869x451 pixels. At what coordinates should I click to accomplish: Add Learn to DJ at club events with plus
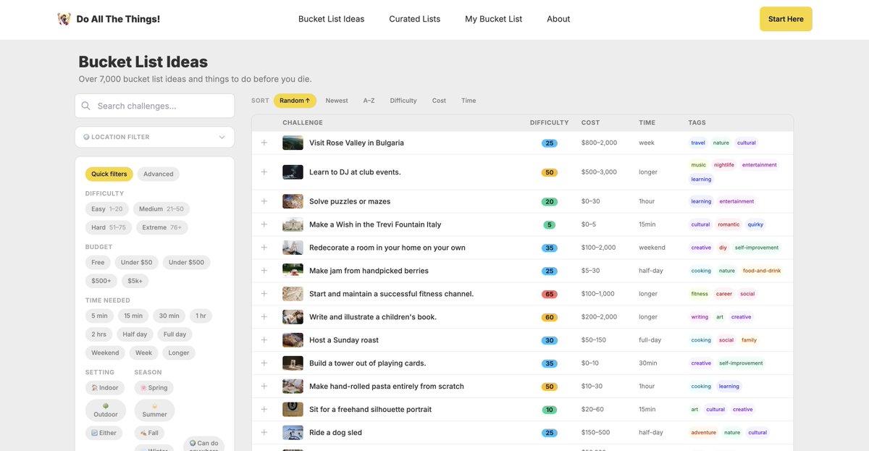pos(264,172)
